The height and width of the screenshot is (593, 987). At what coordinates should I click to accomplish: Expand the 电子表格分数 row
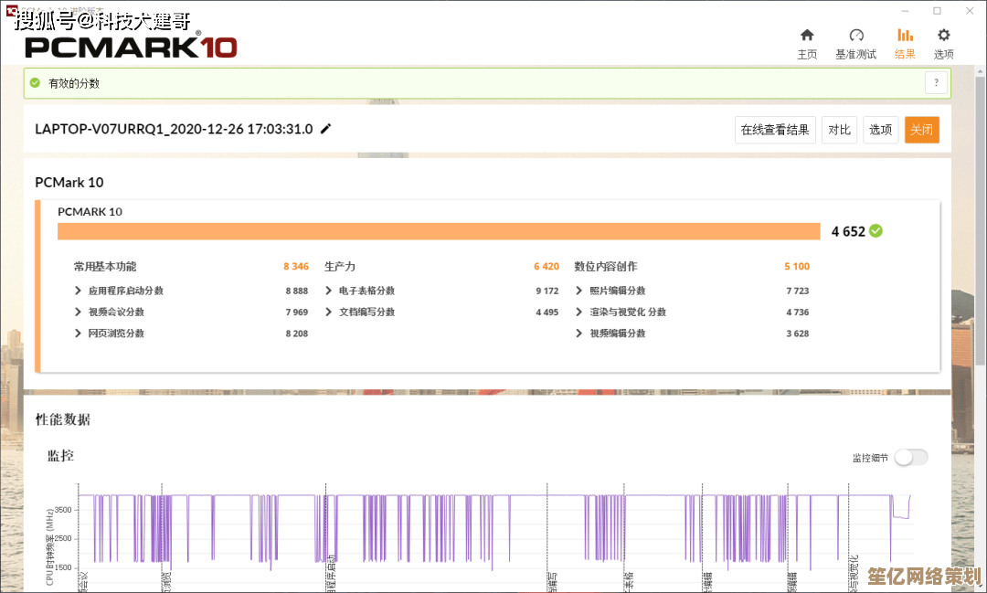(x=329, y=291)
